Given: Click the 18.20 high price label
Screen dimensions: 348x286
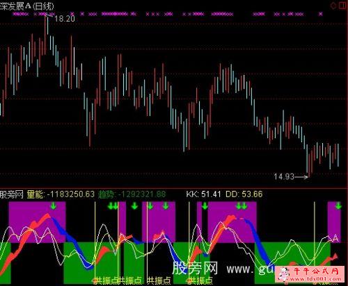Looking at the screenshot, I should (65, 19).
